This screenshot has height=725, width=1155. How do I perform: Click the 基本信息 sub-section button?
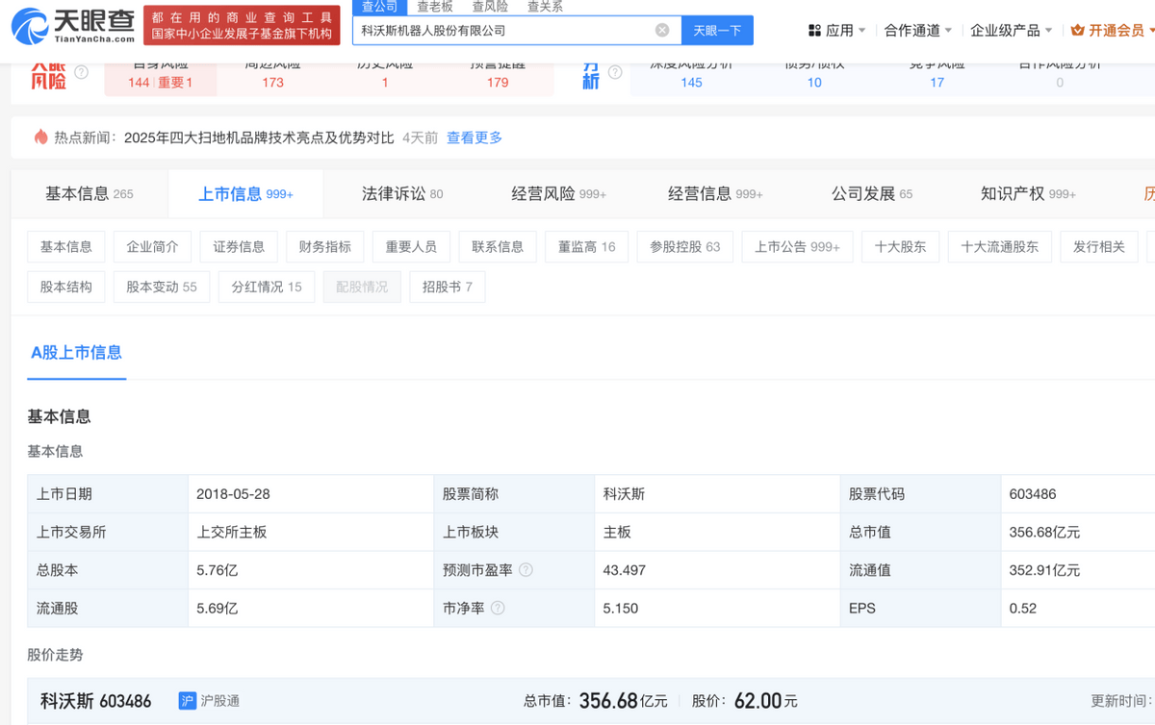66,247
